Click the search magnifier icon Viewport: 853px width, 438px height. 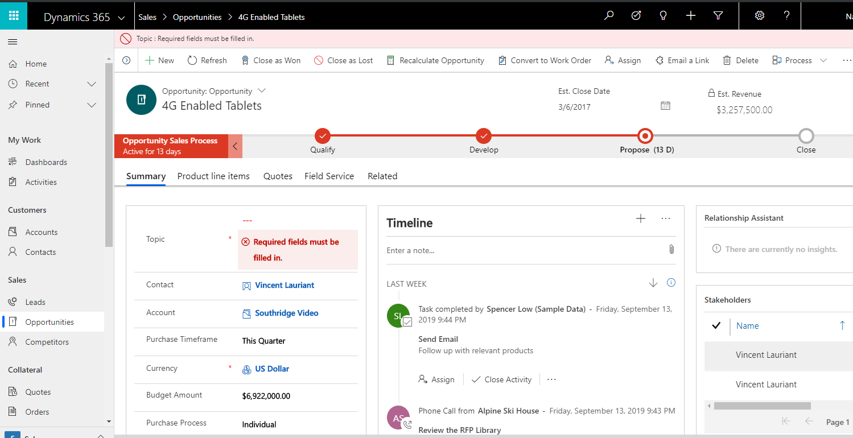609,16
